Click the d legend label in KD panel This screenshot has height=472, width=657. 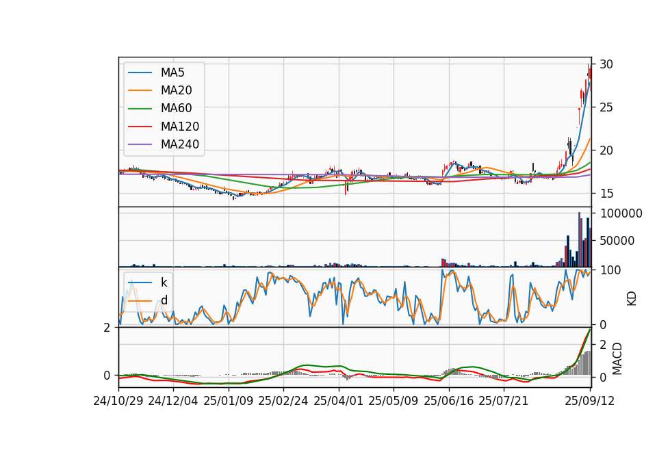pyautogui.click(x=164, y=300)
